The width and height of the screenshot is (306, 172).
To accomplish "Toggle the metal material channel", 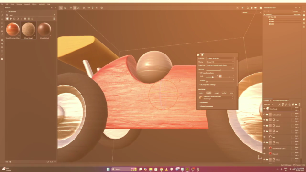I will (224, 93).
